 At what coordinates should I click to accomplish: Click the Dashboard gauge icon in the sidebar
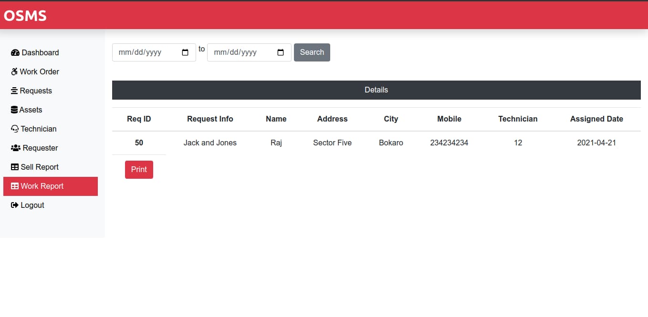(x=15, y=52)
